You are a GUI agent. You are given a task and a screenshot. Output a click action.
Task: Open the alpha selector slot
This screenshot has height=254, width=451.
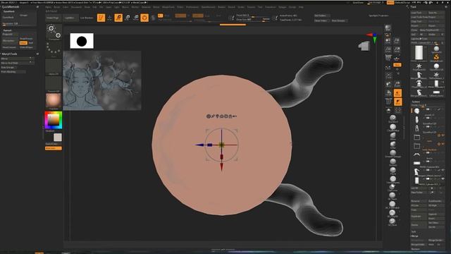pos(54,66)
